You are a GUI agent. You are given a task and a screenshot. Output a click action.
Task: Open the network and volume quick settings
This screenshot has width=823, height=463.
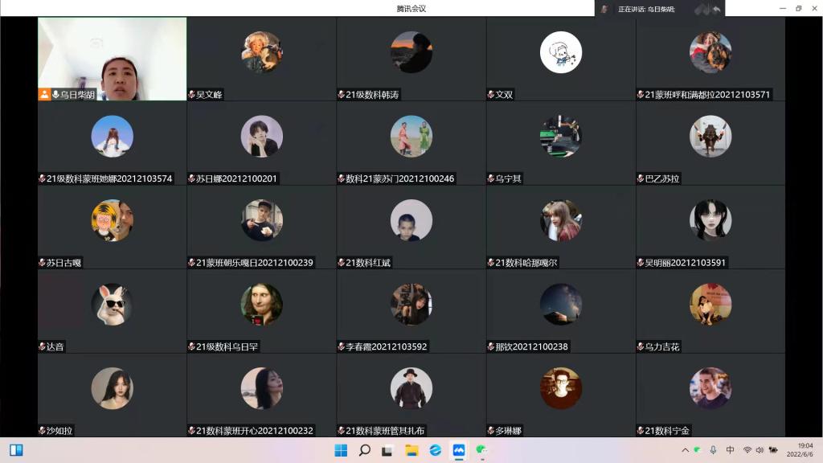tap(760, 450)
